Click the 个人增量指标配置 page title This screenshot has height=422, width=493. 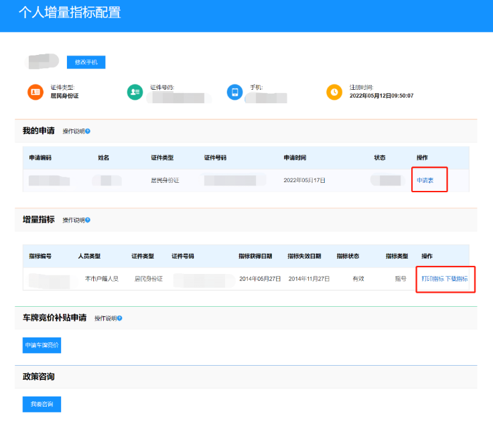(x=70, y=13)
